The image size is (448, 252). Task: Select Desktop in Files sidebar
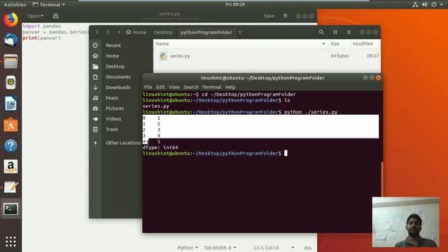pos(115,66)
